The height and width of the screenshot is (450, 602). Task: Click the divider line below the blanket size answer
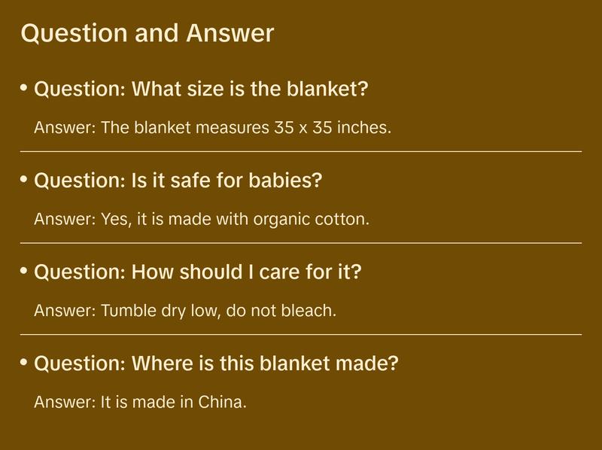(301, 151)
